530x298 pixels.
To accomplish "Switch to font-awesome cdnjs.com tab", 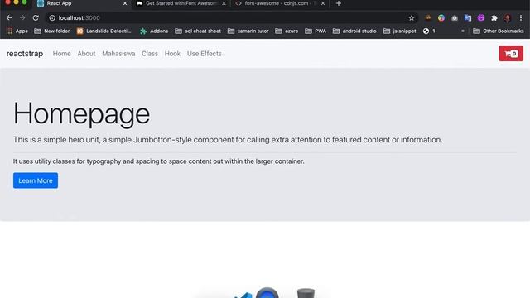I will [280, 3].
